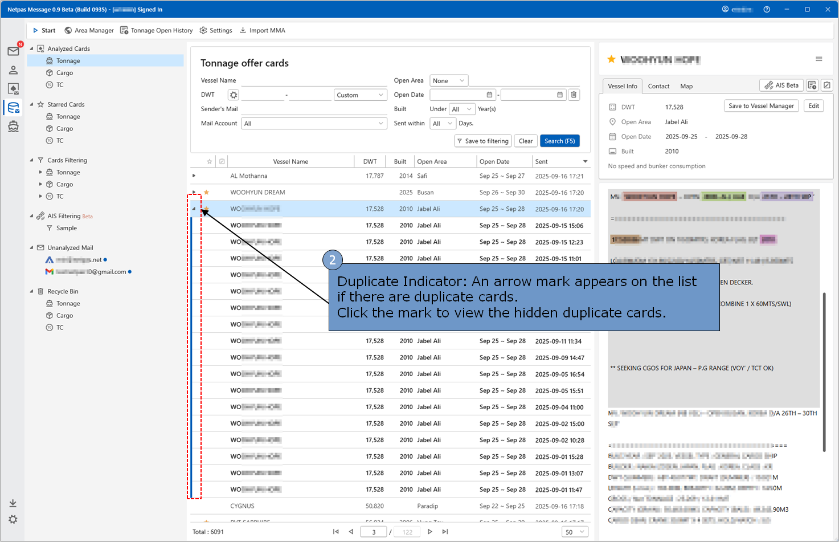Click Save to Vessel Manager button
This screenshot has height=542, width=839.
click(761, 106)
